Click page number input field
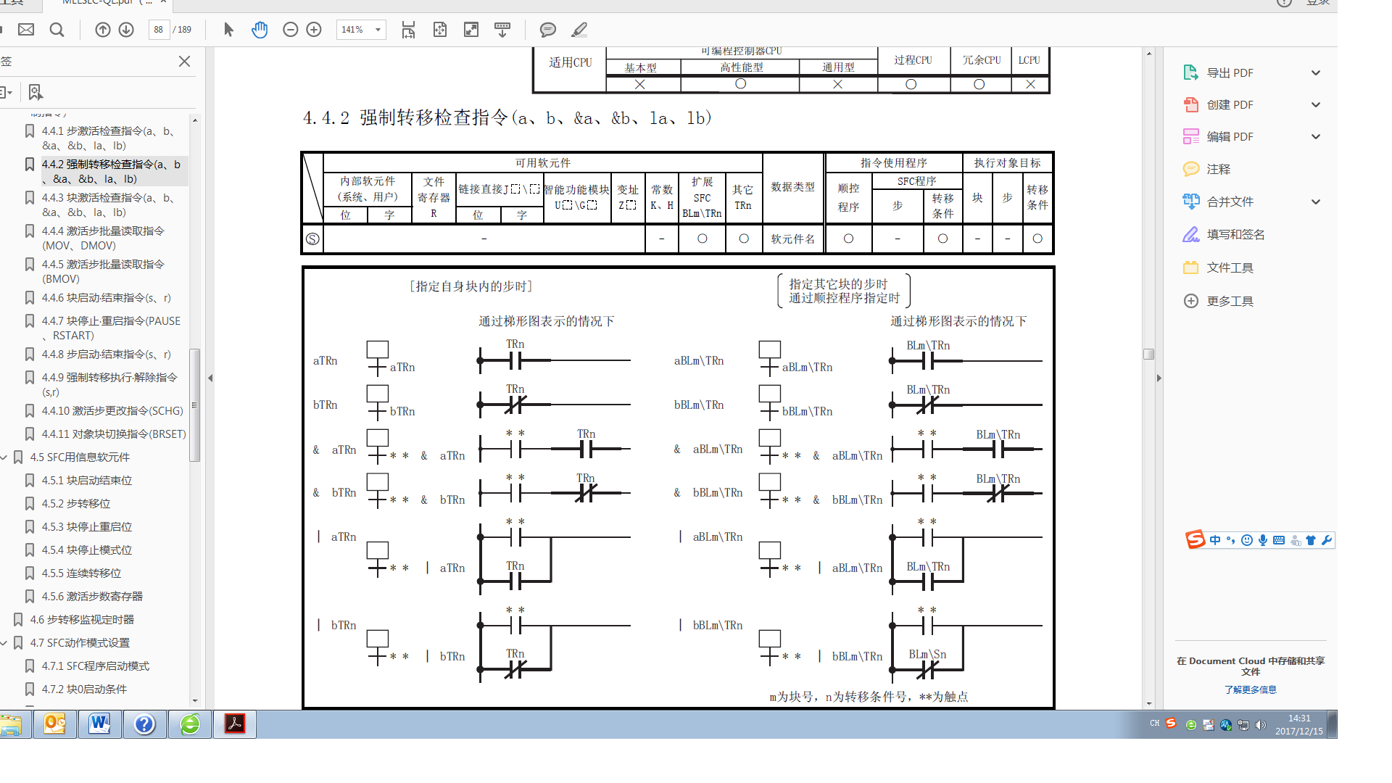The image size is (1392, 783). click(x=159, y=30)
